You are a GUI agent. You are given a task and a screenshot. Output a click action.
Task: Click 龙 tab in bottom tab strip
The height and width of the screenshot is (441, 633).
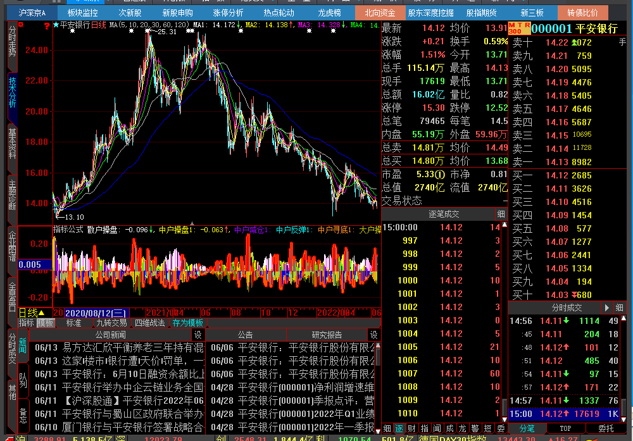(x=462, y=428)
